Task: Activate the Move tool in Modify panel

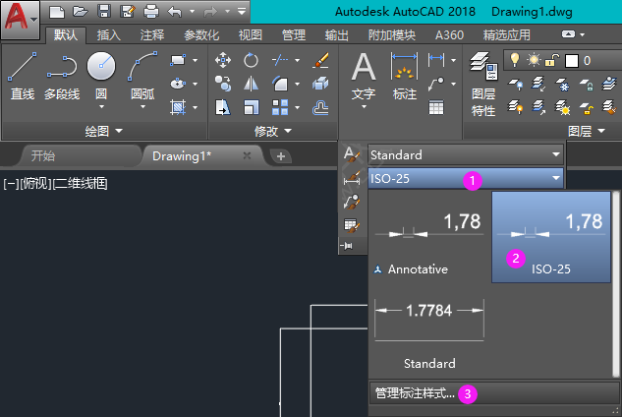Action: 223,61
